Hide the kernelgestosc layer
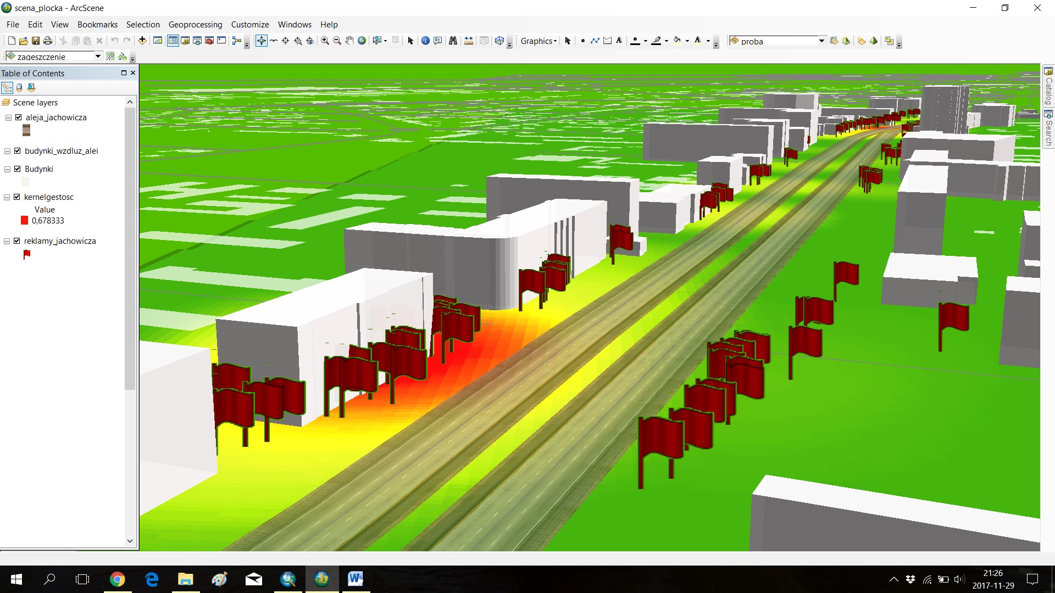 point(17,197)
